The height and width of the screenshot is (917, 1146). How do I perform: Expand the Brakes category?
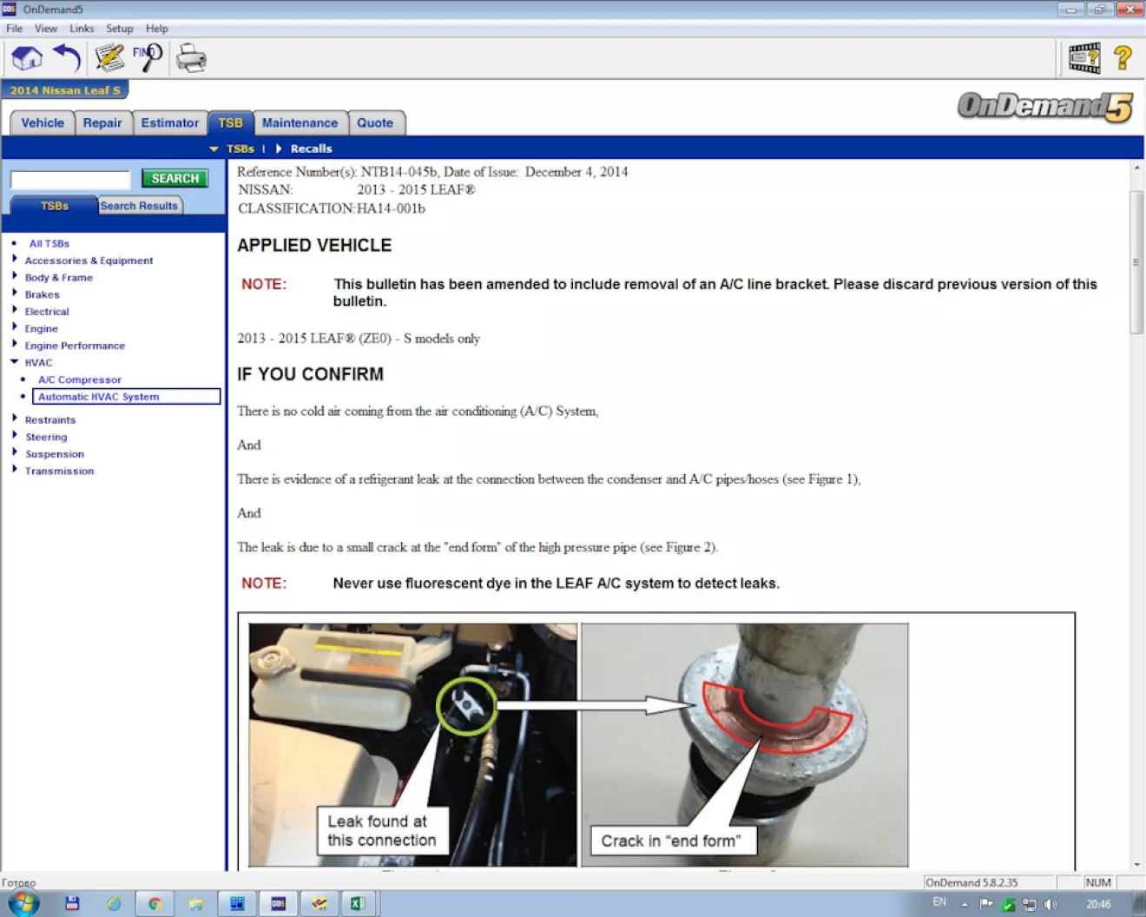15,294
